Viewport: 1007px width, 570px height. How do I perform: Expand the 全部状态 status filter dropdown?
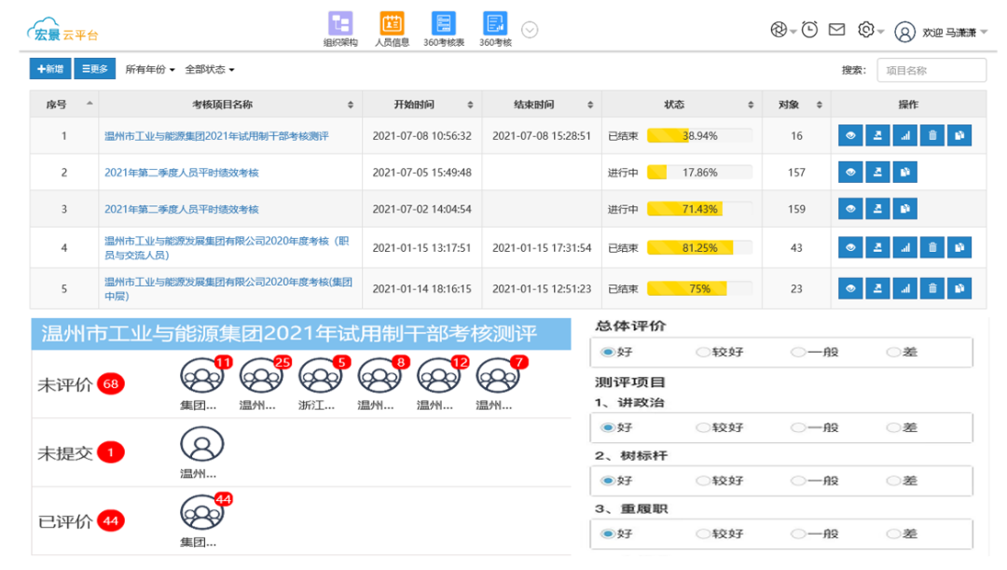[x=210, y=70]
